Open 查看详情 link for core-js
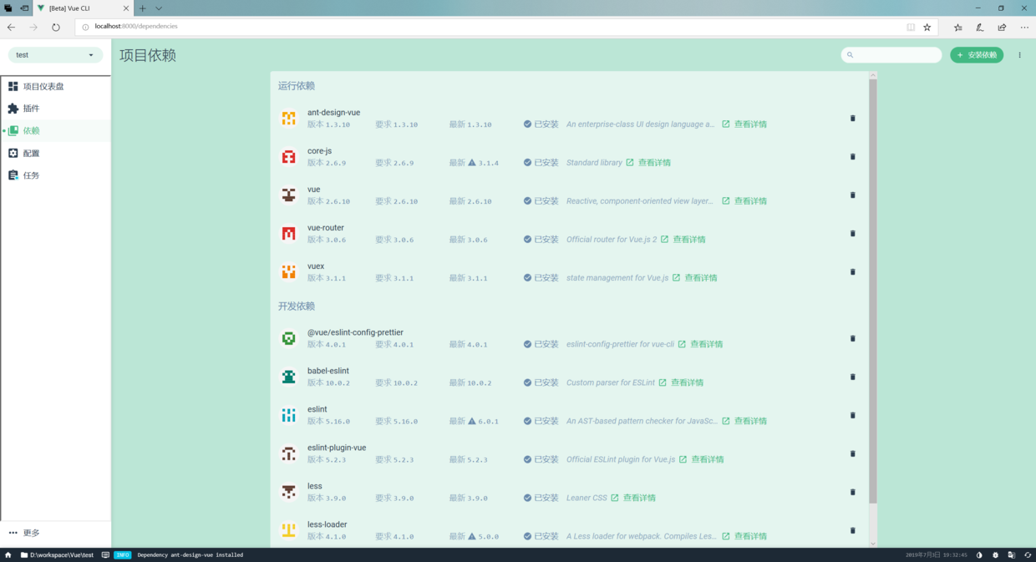The image size is (1036, 562). 648,163
